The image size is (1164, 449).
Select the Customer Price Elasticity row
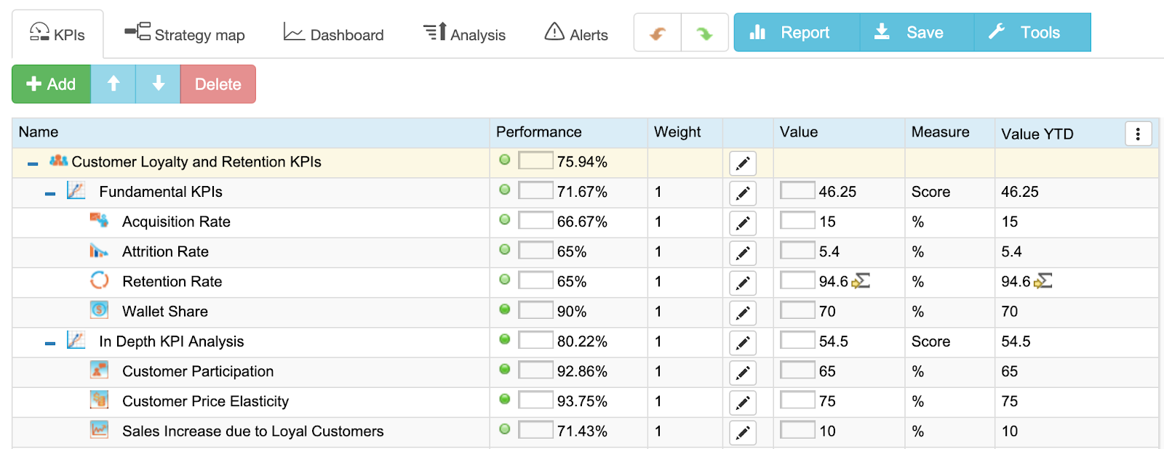point(585,402)
